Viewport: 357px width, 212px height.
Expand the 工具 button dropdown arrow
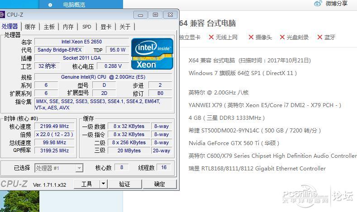pos(103,184)
